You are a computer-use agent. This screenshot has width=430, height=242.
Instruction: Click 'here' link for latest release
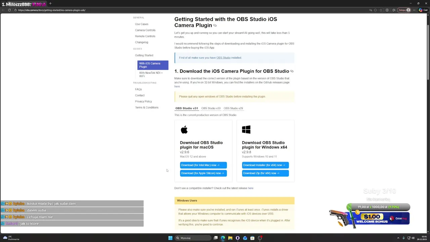point(251,188)
